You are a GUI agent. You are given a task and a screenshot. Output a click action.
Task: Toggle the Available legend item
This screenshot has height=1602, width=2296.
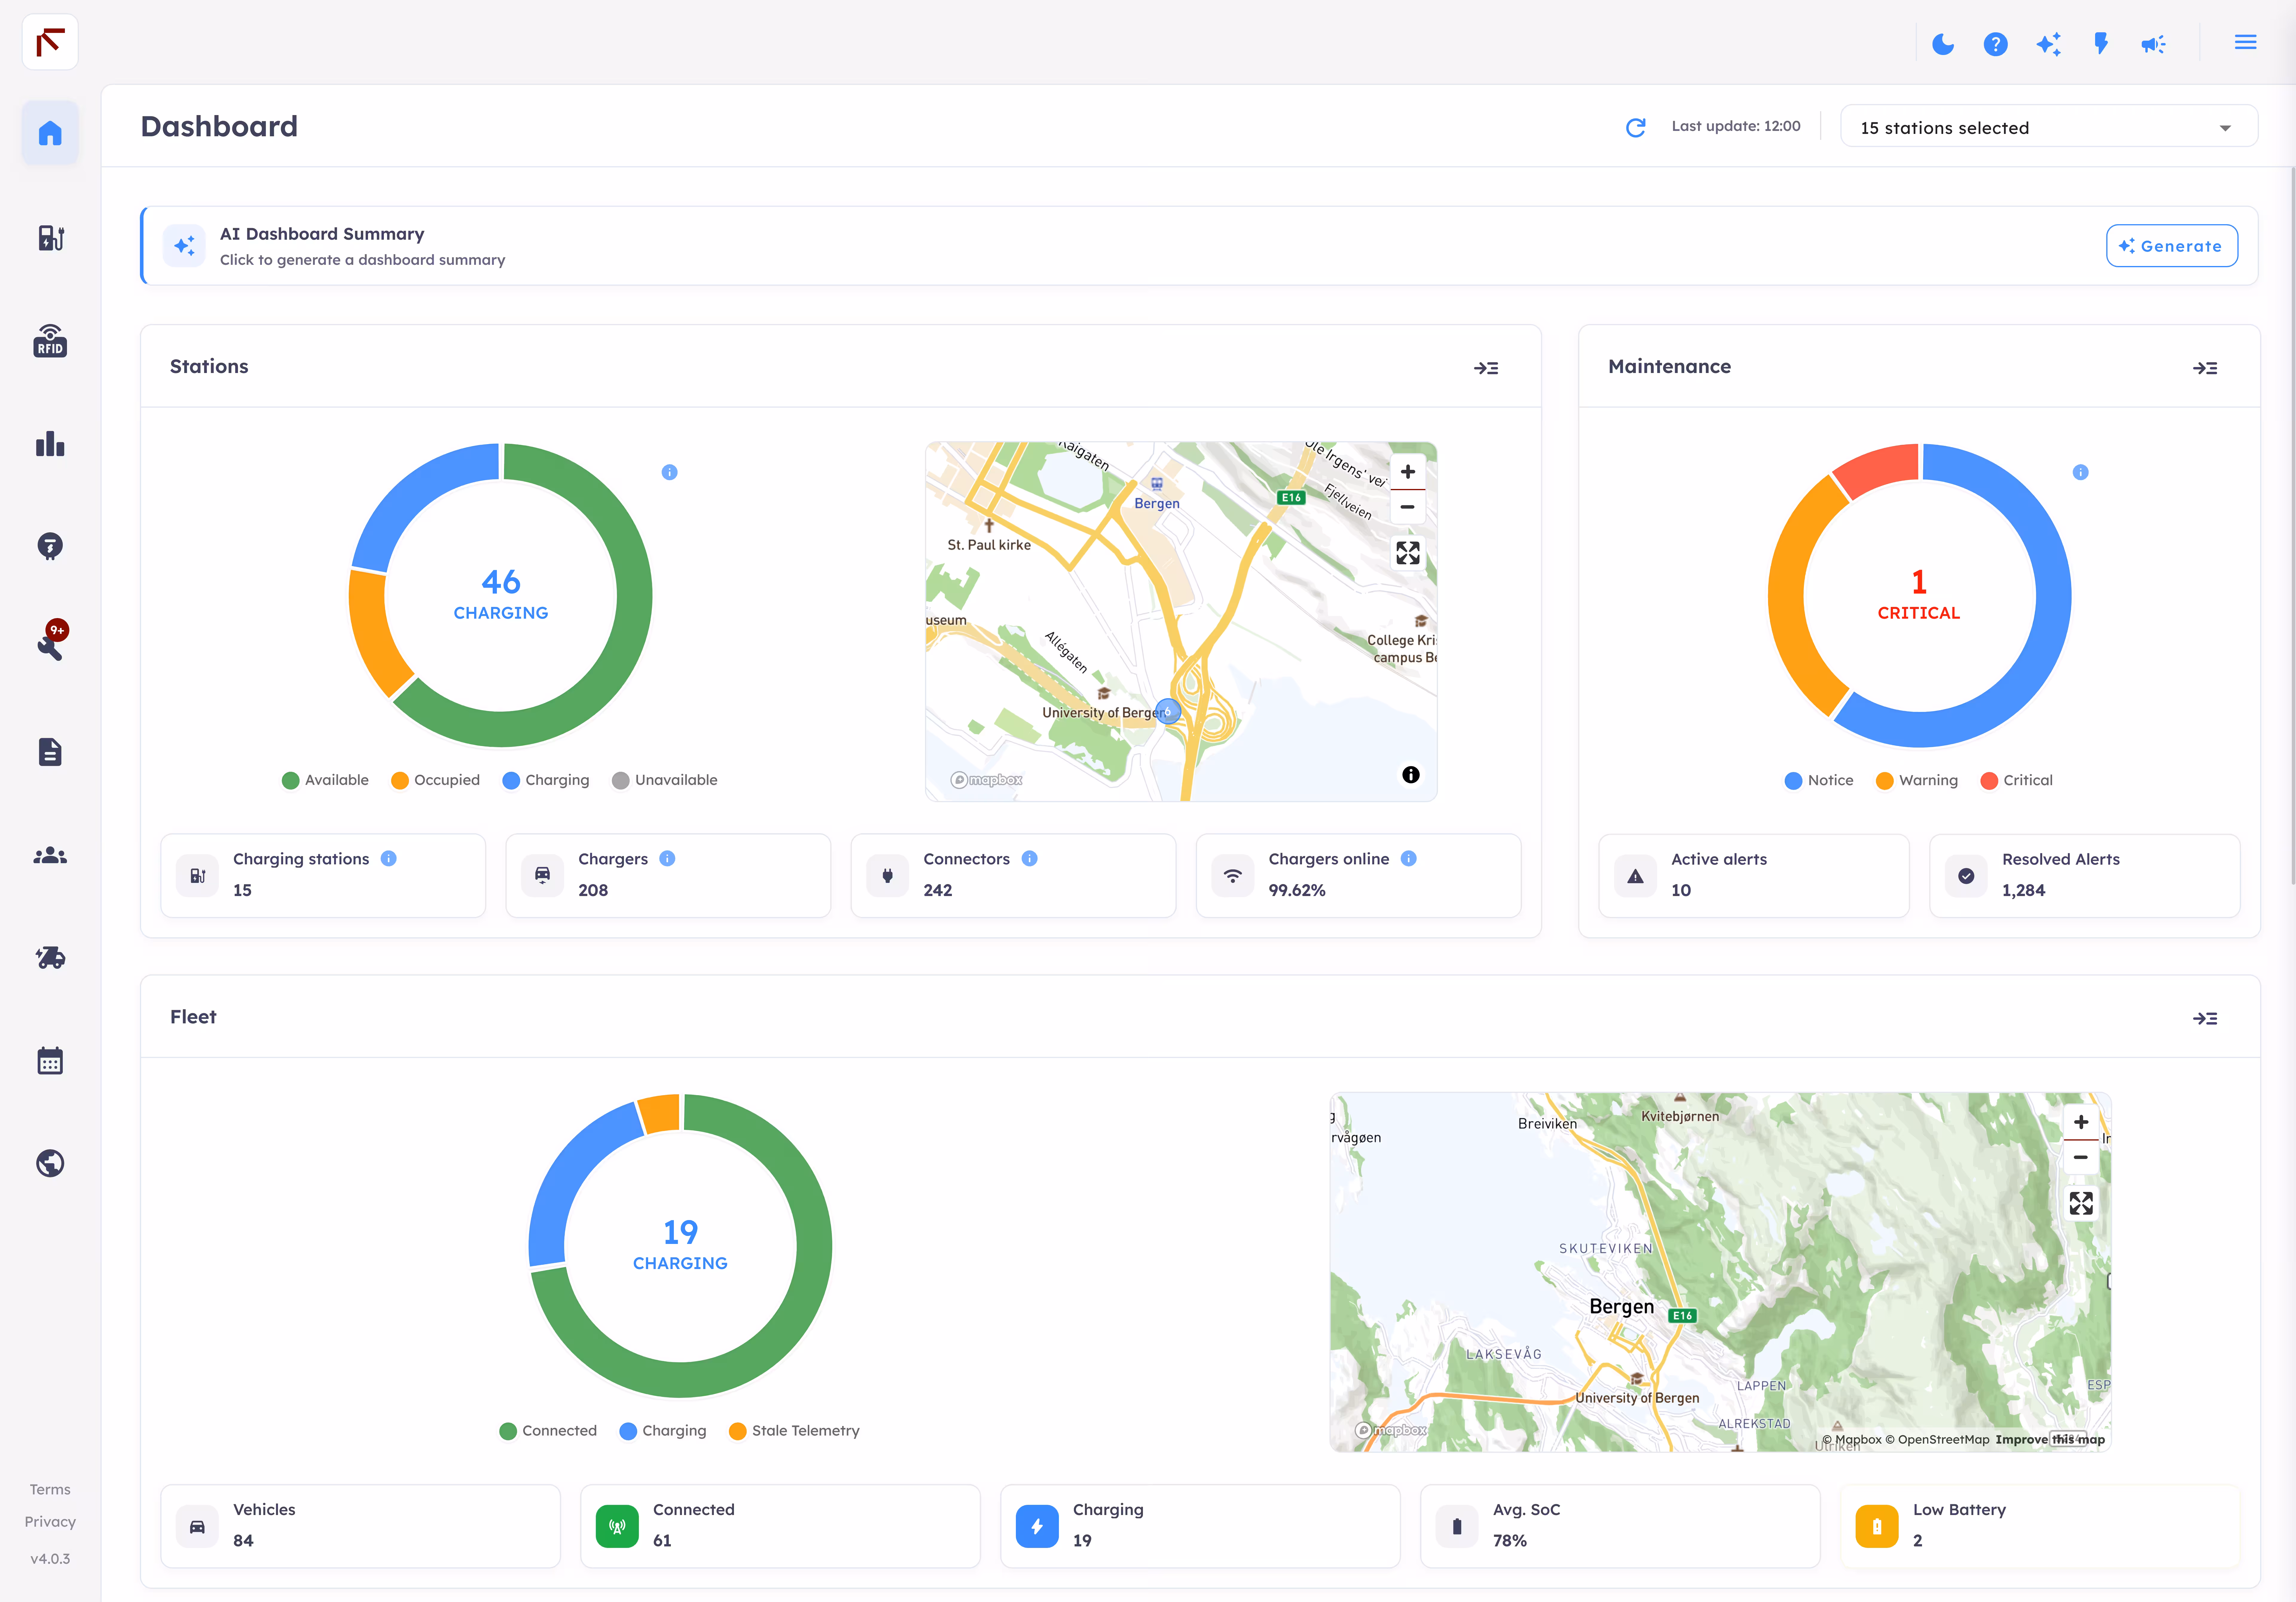325,780
